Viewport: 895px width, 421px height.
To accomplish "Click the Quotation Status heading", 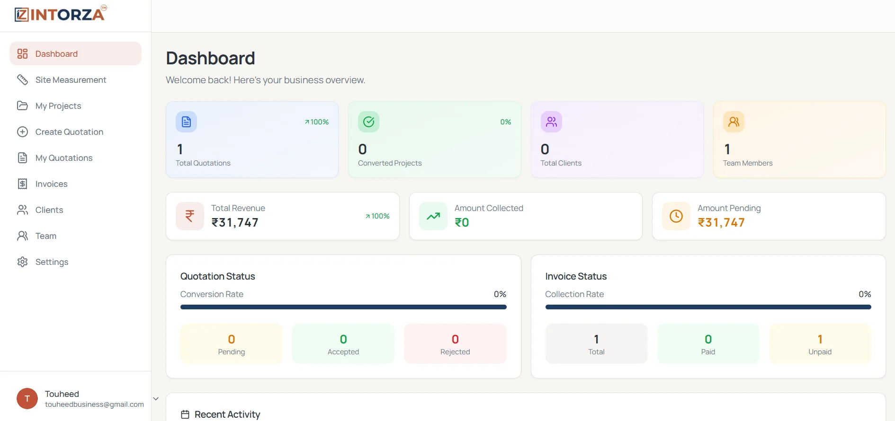I will click(x=218, y=276).
